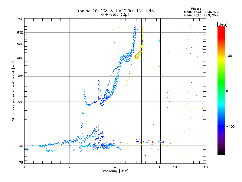Click the y-axis tick label '200'
The height and width of the screenshot is (182, 242).
pos(20,102)
